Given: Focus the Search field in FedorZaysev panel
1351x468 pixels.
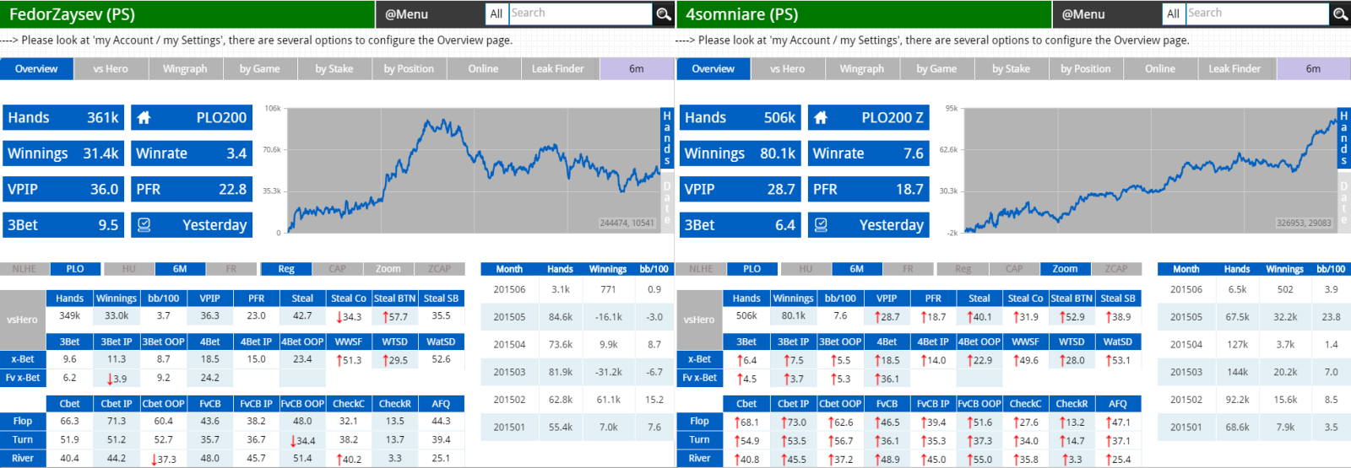Looking at the screenshot, I should coord(580,13).
